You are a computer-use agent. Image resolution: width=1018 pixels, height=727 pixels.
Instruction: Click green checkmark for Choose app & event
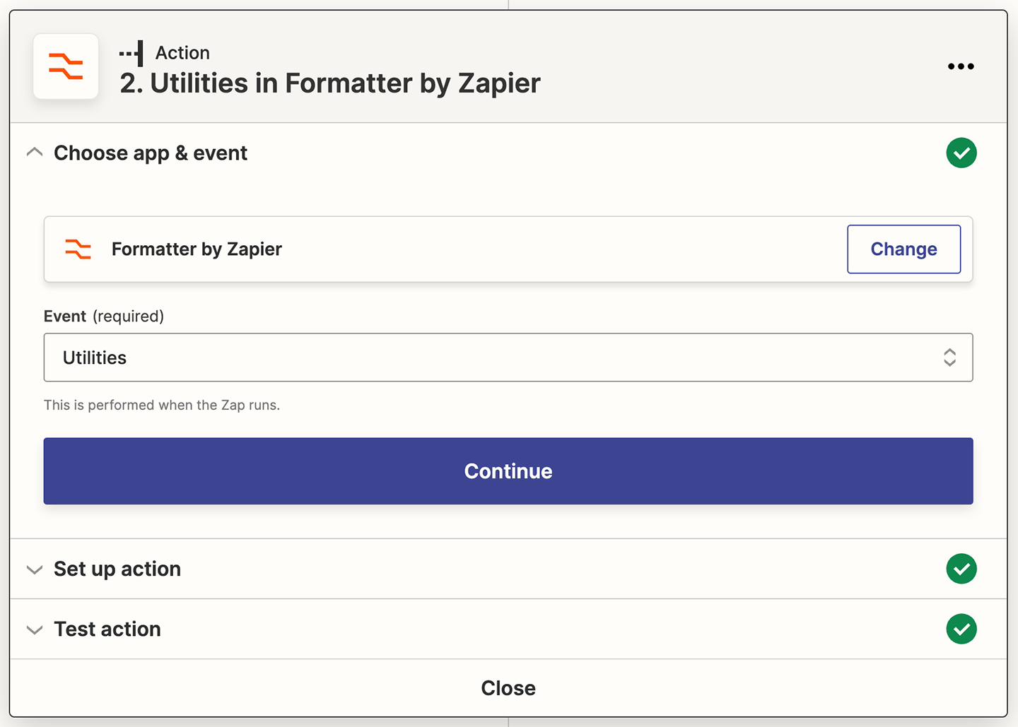click(961, 153)
